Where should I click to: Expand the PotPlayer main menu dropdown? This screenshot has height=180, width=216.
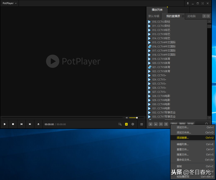point(9,3)
